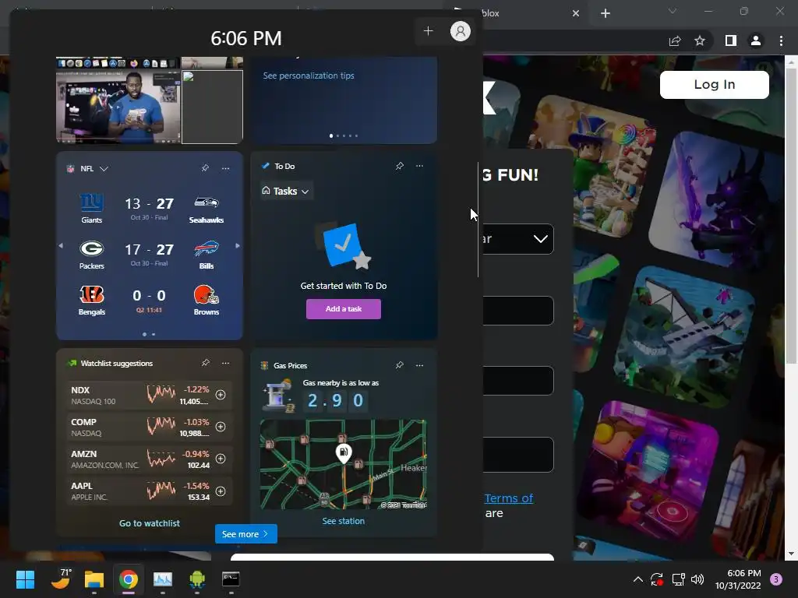Show hidden system tray icons
This screenshot has width=798, height=598.
pyautogui.click(x=637, y=579)
